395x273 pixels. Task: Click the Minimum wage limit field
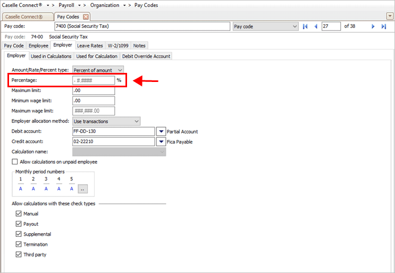coord(94,101)
